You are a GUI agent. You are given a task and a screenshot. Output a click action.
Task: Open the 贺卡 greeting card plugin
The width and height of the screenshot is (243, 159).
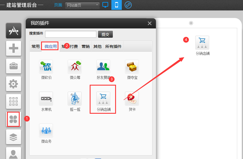[x=132, y=99]
